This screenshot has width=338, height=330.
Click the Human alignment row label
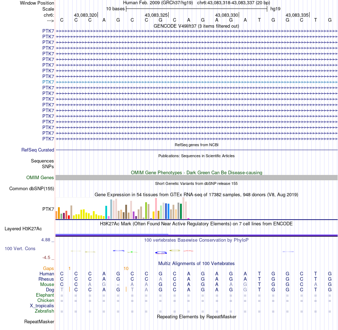tap(47, 274)
